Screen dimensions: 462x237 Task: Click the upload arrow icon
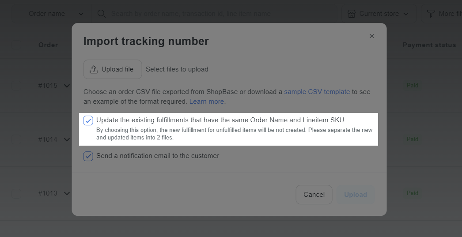pos(93,69)
